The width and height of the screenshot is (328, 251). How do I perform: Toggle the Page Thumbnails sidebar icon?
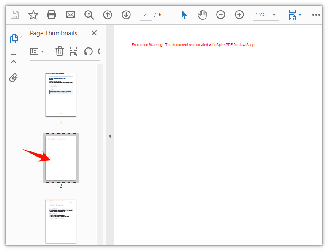(14, 39)
